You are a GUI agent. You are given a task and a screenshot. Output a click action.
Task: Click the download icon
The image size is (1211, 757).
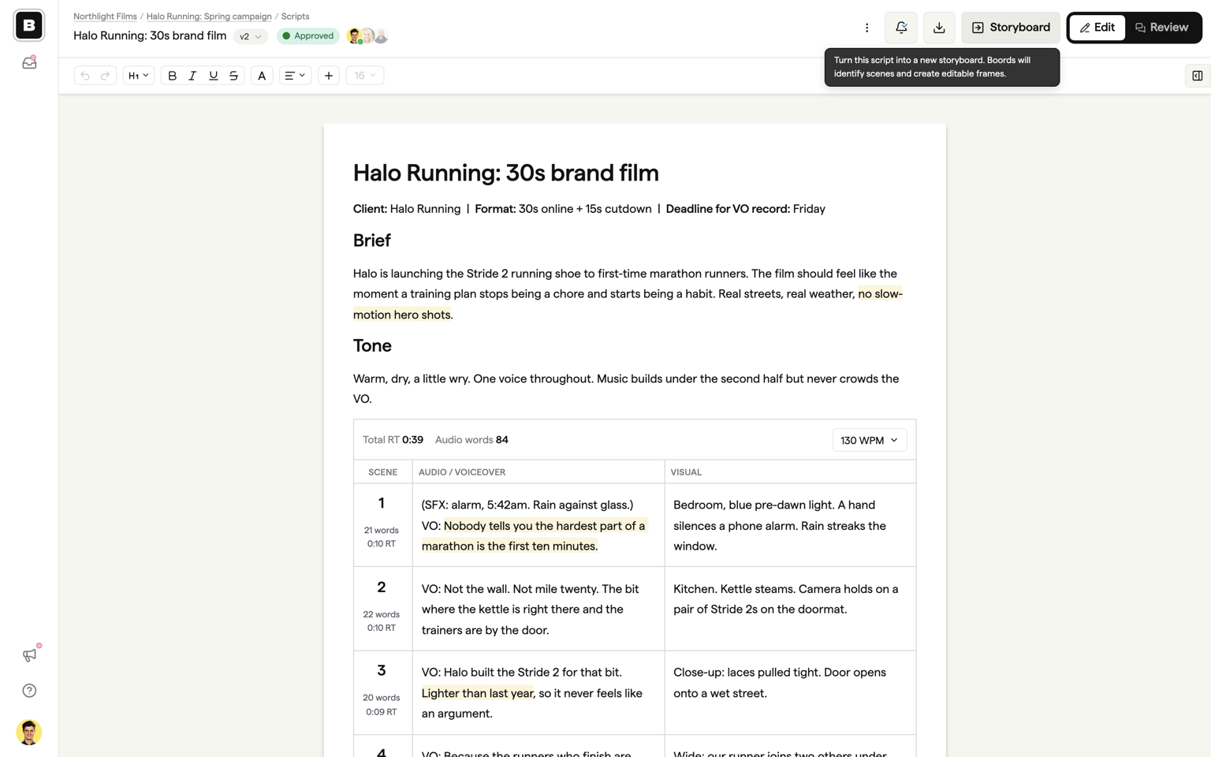coord(939,28)
